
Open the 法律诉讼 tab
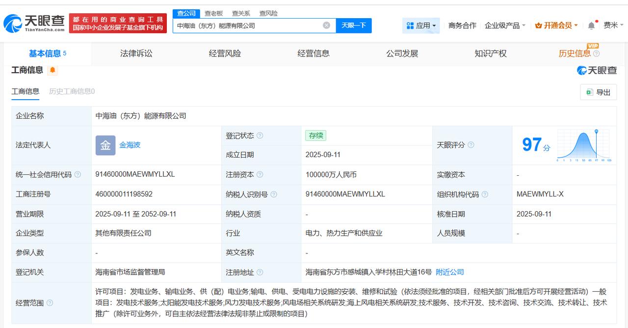coord(136,54)
